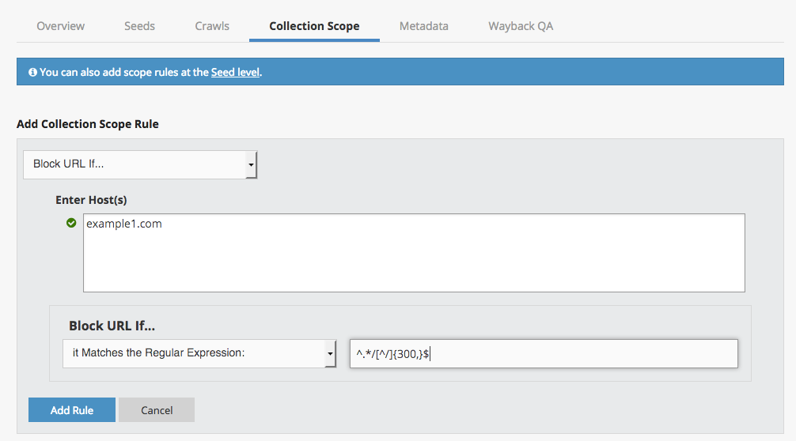
Task: Open the top Block URL If... rule dropdown
Action: tap(135, 164)
